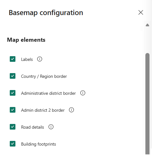
Task: Disable the Country / Region border checkbox
Action: (x=13, y=76)
